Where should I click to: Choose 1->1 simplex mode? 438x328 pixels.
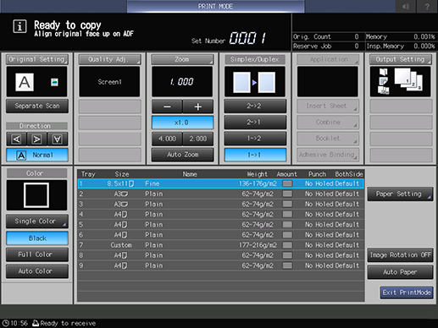[x=255, y=155]
